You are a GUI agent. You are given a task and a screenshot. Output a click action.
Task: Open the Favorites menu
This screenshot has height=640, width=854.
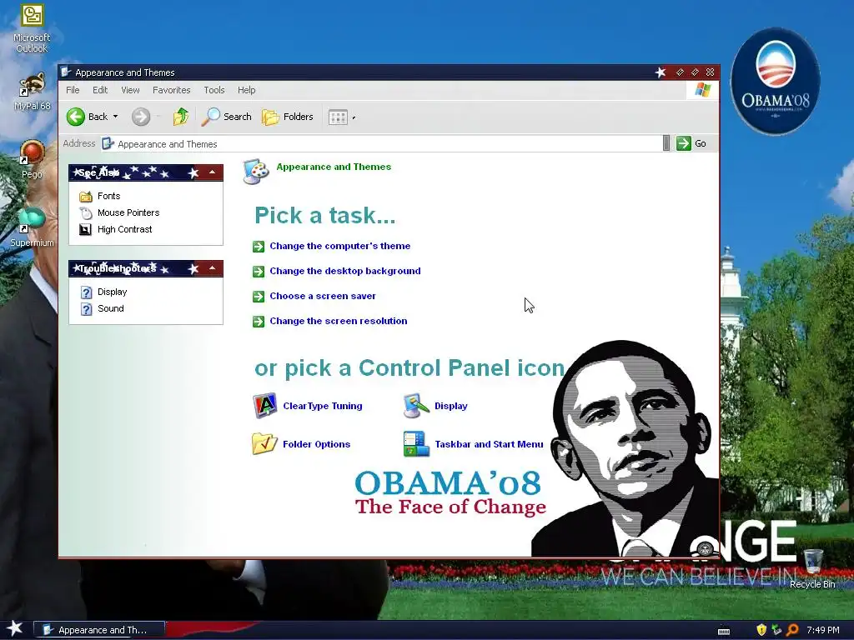tap(171, 90)
